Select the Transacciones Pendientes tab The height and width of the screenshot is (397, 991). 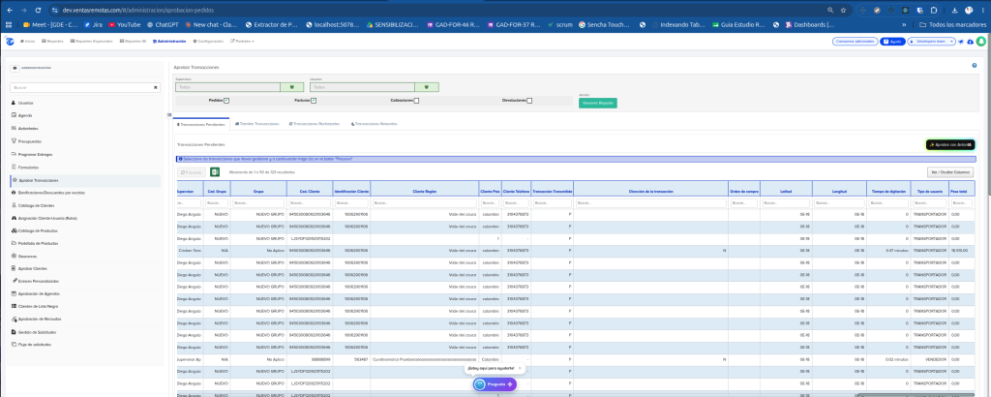point(201,125)
